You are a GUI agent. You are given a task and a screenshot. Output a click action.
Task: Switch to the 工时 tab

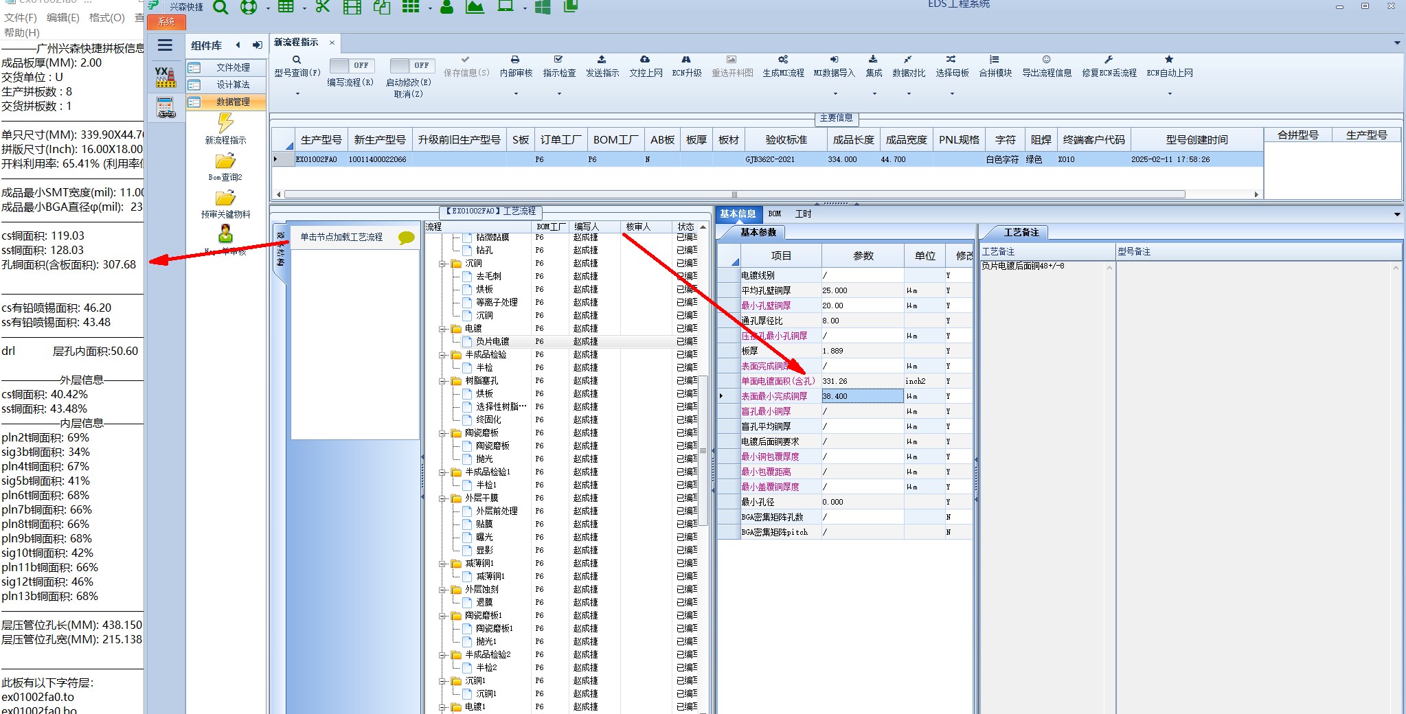click(803, 214)
